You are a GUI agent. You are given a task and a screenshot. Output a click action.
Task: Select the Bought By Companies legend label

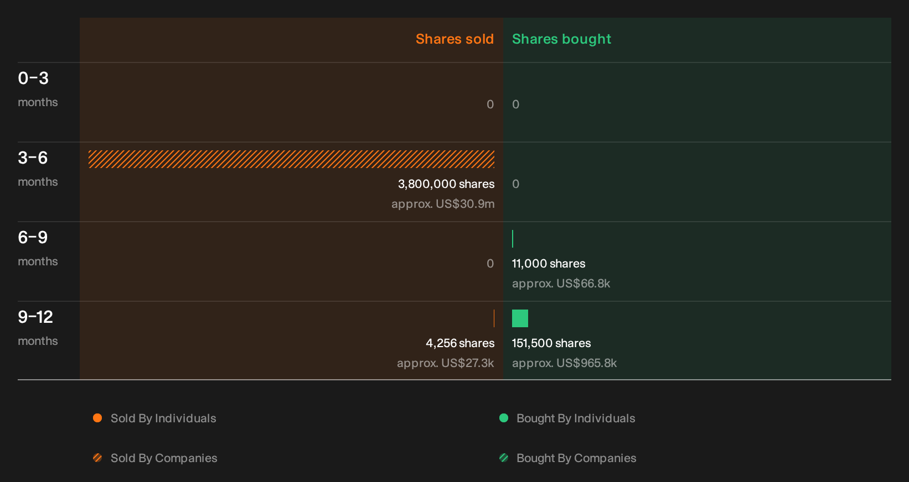point(576,458)
